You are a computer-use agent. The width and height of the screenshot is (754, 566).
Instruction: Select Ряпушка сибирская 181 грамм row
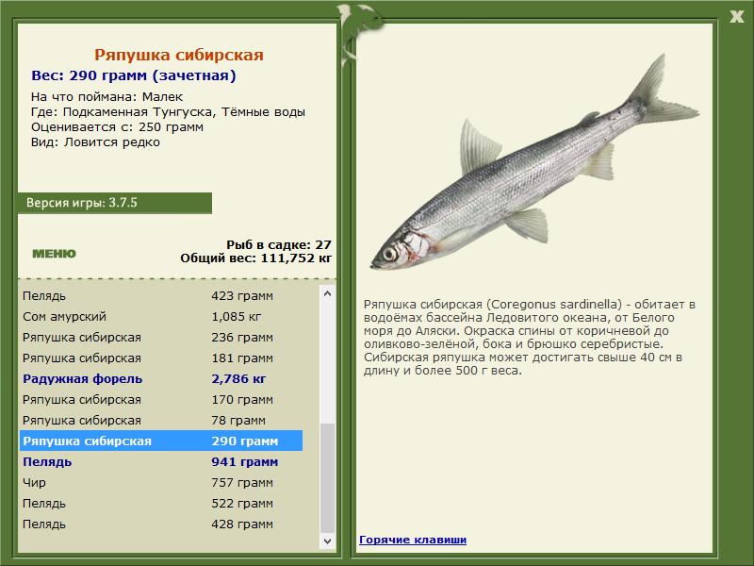tap(161, 358)
